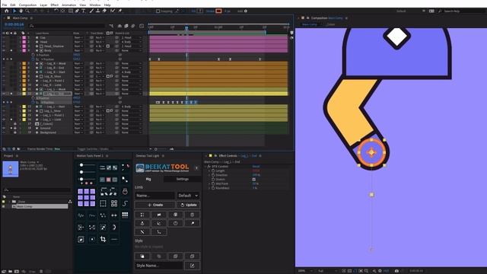This screenshot has height=274, width=487.
Task: Click the composition flowchart icon beside timeline search
Action: click(111, 26)
